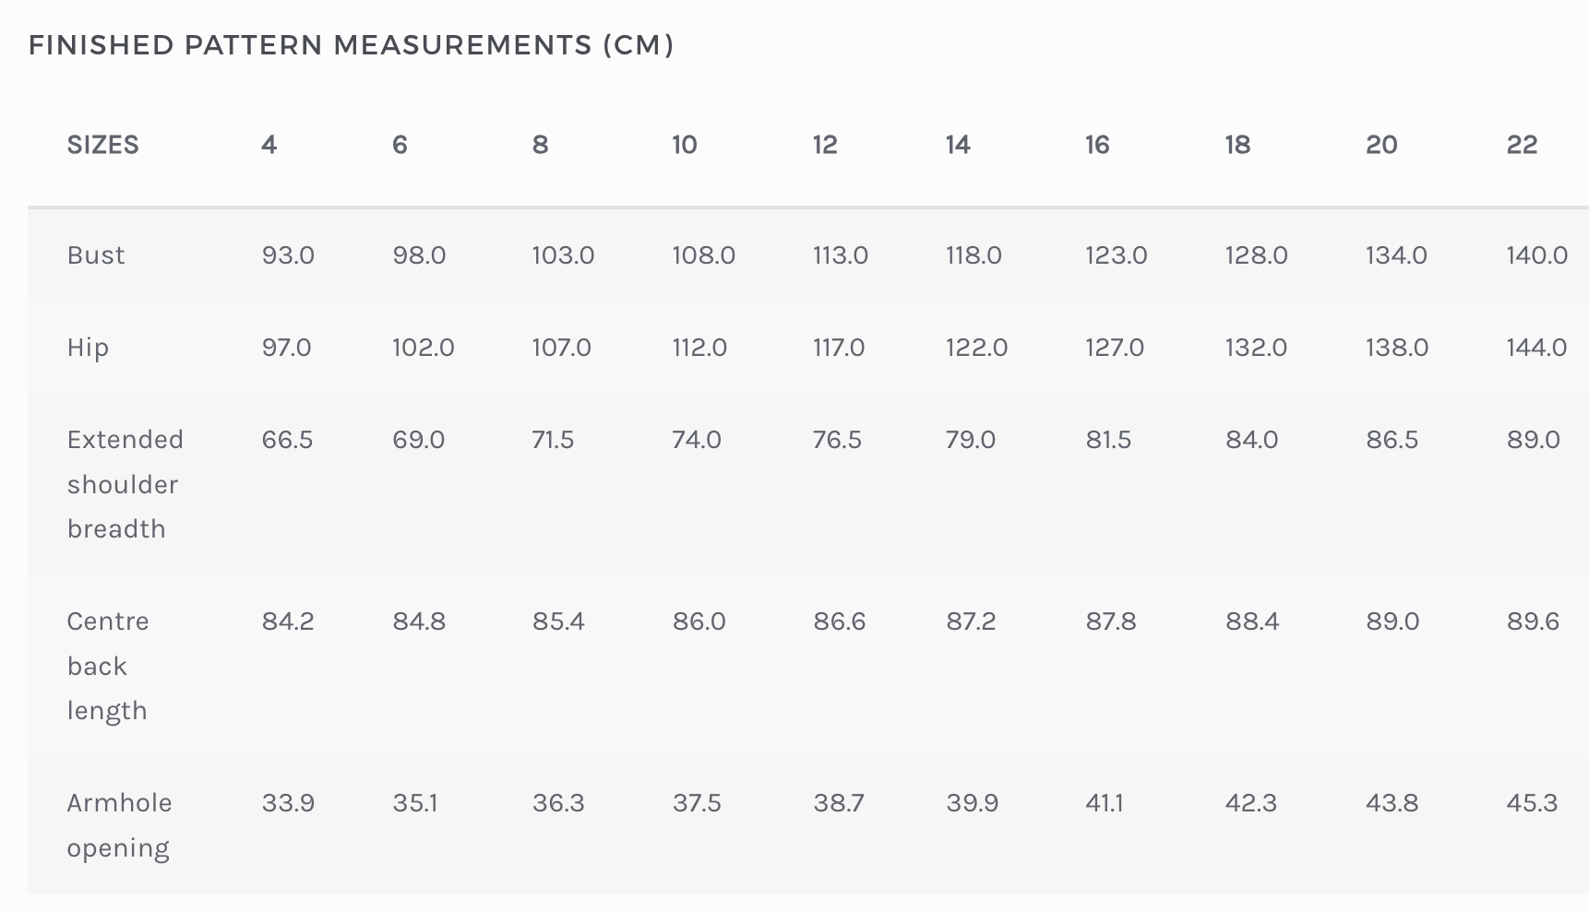Click the size 10 column header

(x=685, y=145)
